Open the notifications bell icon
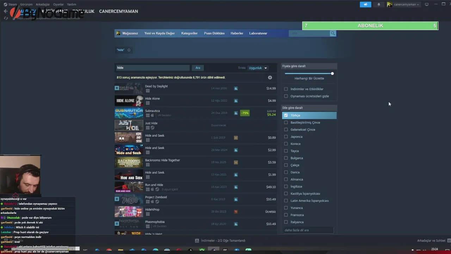451x254 pixels. coord(379,5)
